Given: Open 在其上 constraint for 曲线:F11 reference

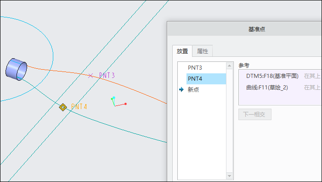Looking at the screenshot, I should coord(312,88).
